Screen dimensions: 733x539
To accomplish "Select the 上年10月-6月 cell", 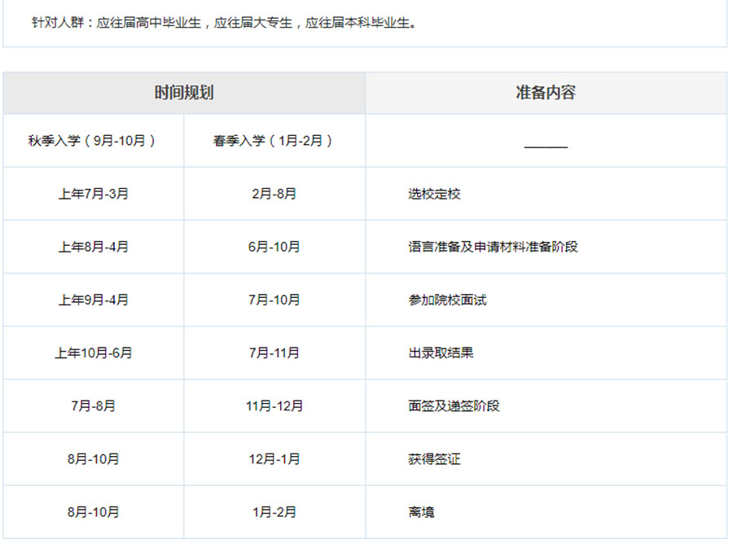I will pyautogui.click(x=93, y=353).
